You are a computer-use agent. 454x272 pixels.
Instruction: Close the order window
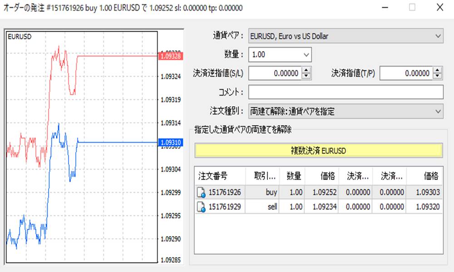tap(439, 8)
